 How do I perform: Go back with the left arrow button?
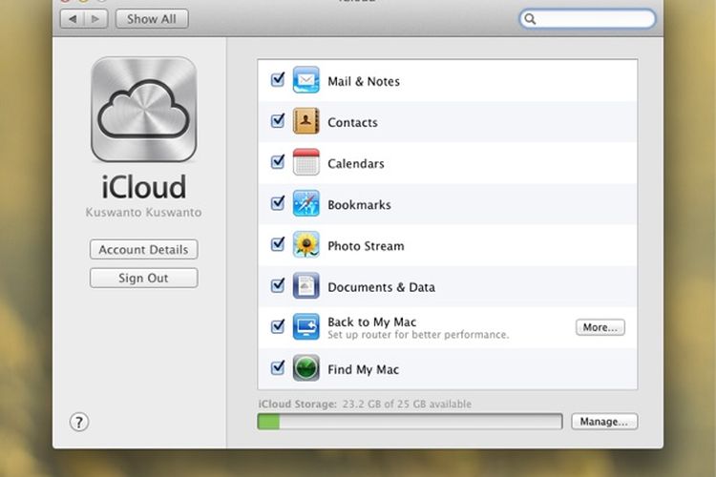click(x=73, y=19)
